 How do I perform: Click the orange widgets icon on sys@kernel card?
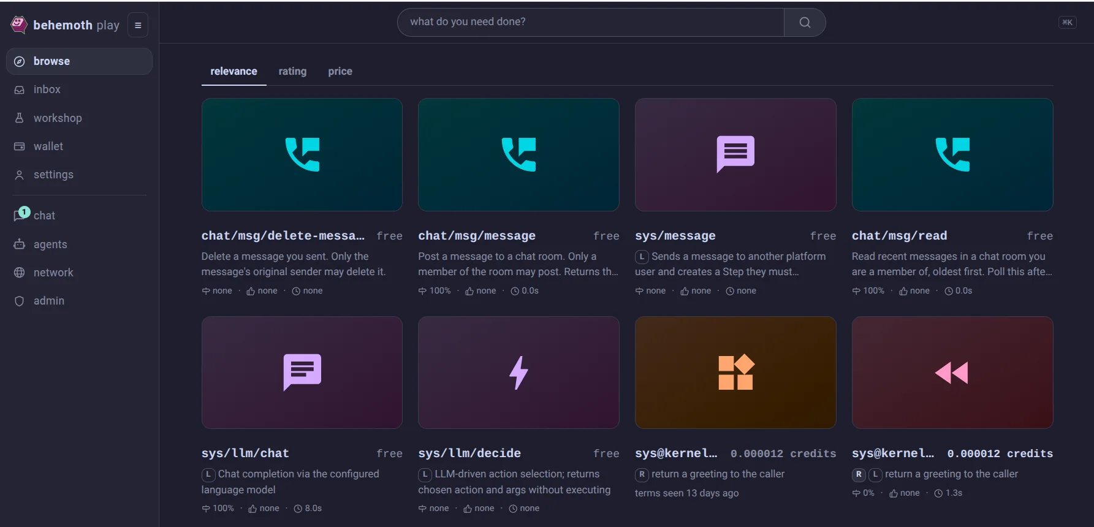(x=735, y=372)
